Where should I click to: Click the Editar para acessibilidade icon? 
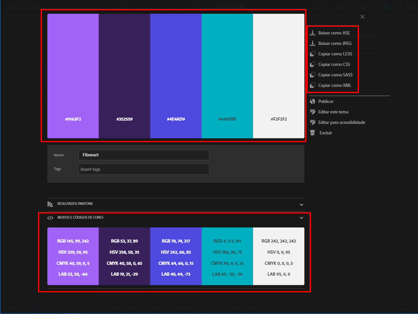coord(313,122)
